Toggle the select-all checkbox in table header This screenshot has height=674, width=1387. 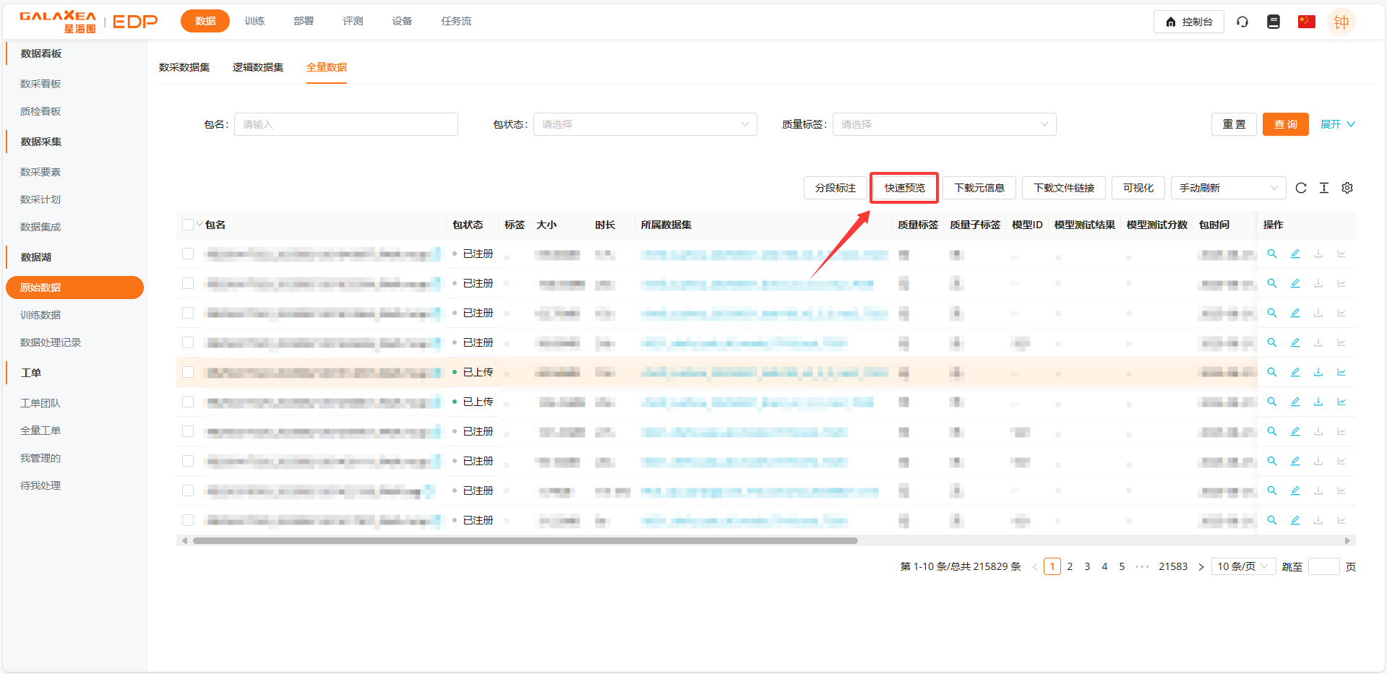coord(188,225)
